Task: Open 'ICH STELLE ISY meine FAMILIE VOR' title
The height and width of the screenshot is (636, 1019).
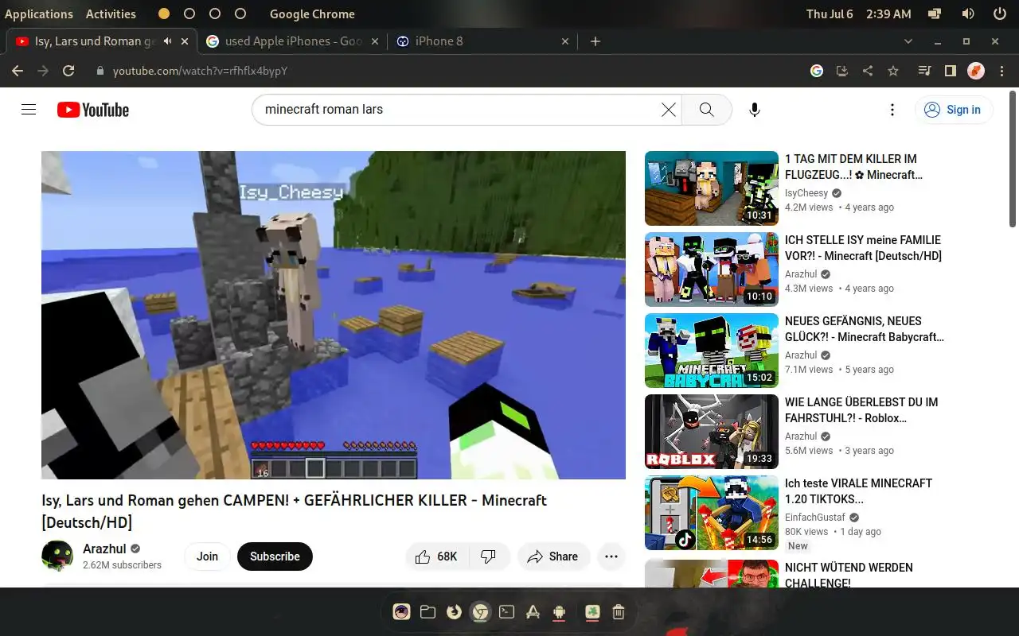Action: pyautogui.click(x=863, y=248)
